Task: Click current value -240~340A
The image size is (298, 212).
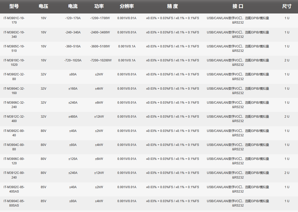Action: [73, 32]
